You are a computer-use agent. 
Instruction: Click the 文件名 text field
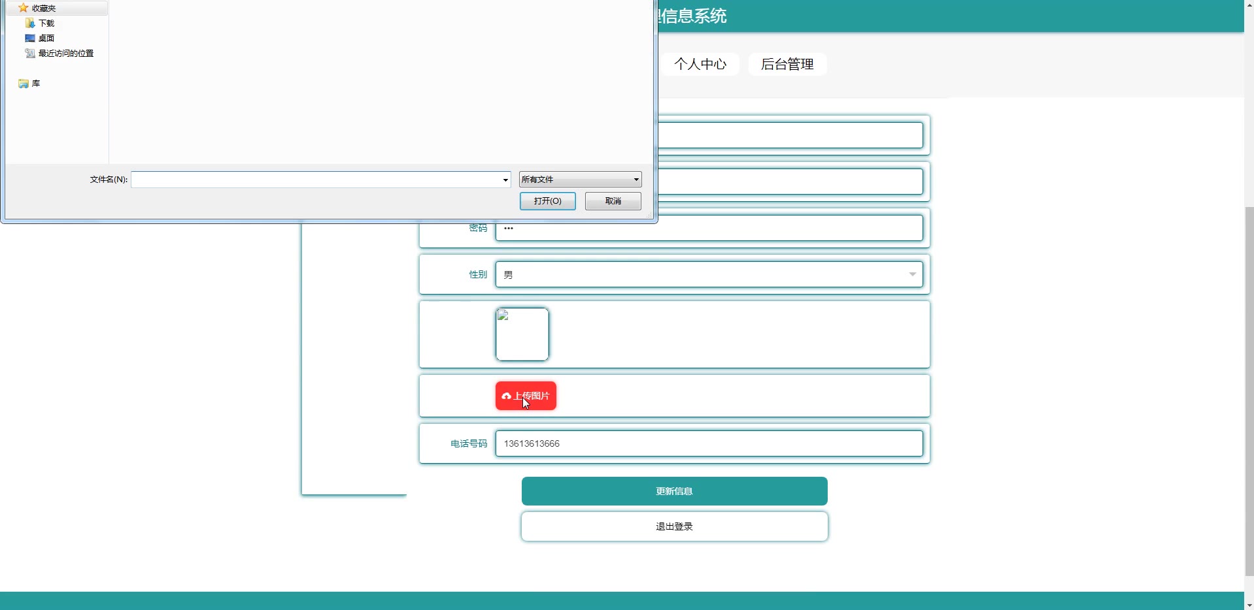point(316,180)
